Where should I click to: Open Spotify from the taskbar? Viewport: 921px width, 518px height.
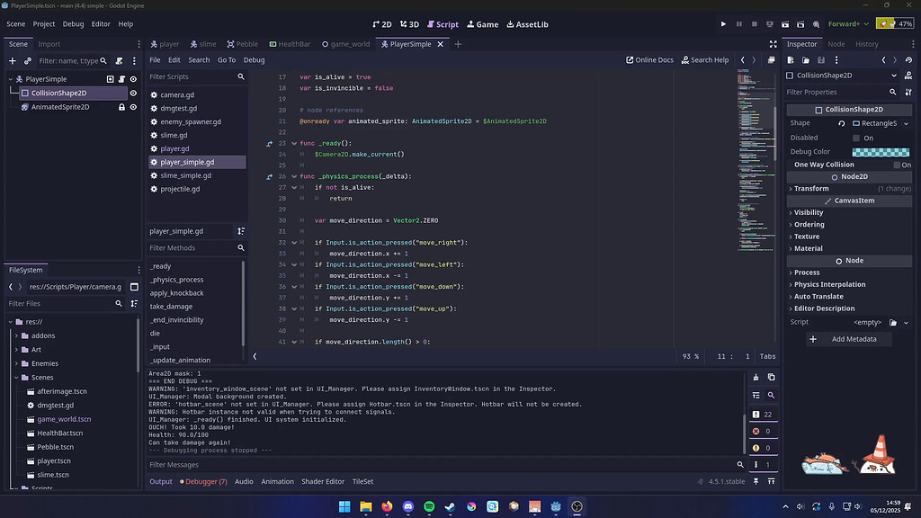(429, 506)
